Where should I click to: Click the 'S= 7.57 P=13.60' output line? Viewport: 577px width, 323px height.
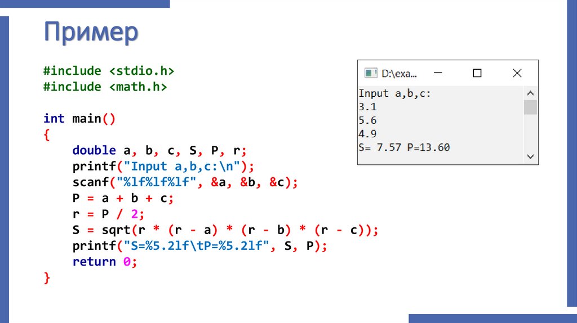pos(404,147)
